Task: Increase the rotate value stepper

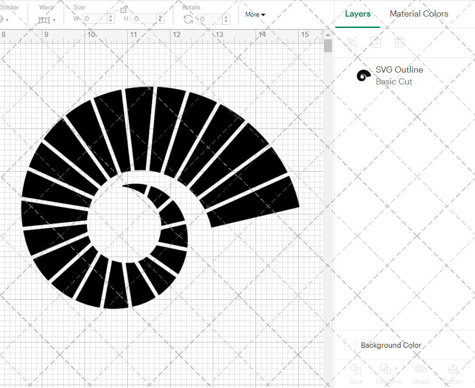Action: 226,17
